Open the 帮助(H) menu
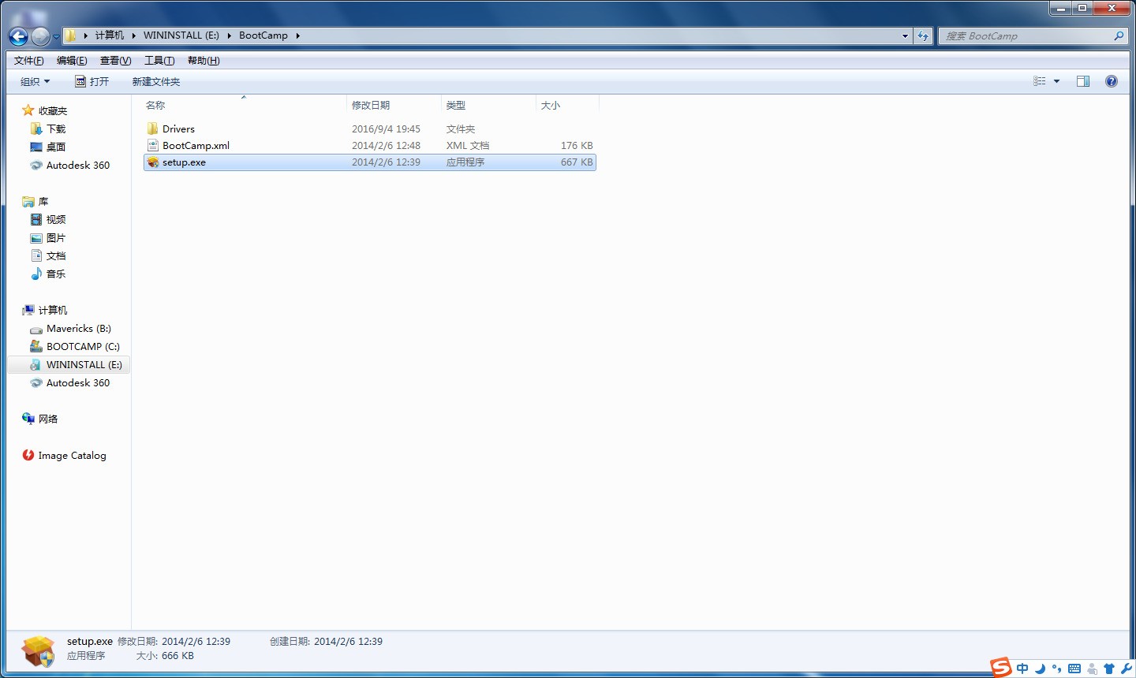 click(x=204, y=61)
